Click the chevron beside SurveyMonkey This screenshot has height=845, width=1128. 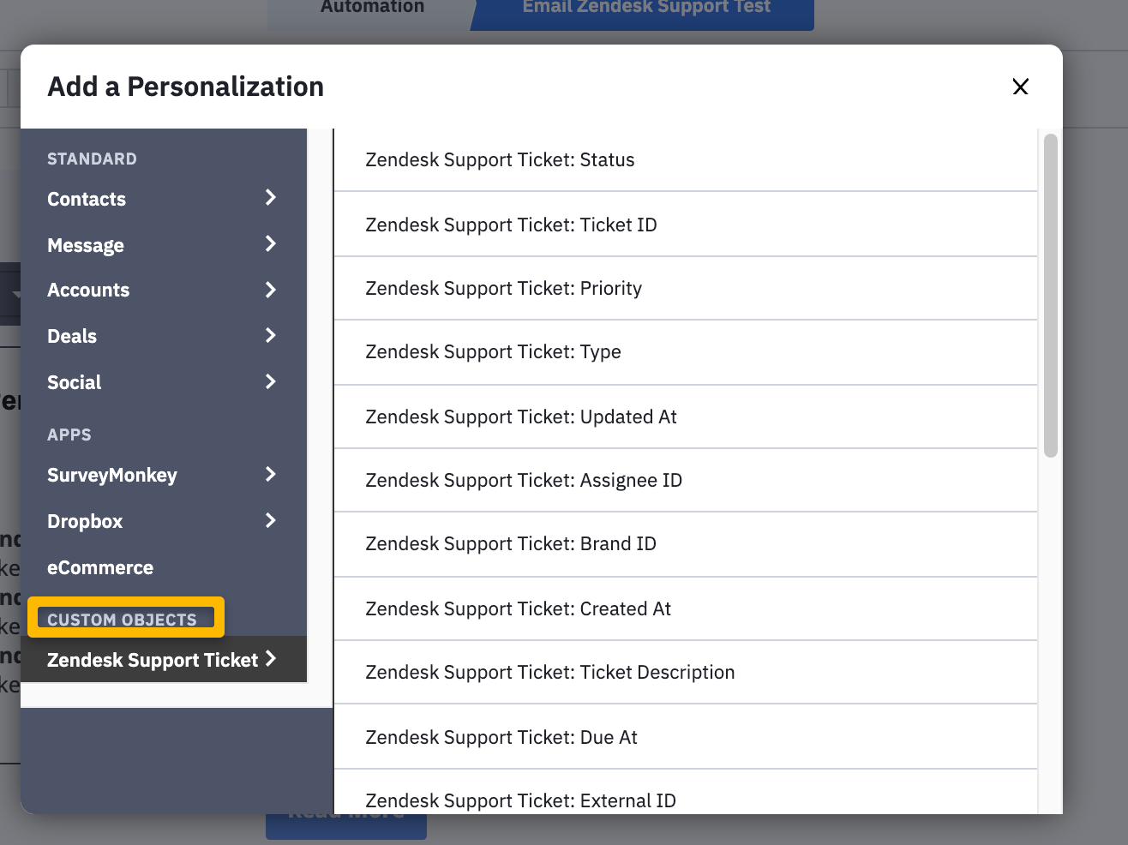click(271, 474)
